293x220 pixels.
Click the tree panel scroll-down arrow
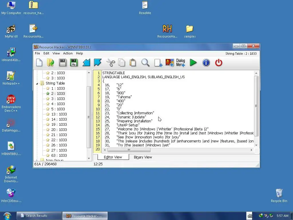[89, 158]
